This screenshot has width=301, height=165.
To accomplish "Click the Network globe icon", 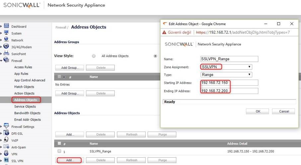I will pos(6,39).
